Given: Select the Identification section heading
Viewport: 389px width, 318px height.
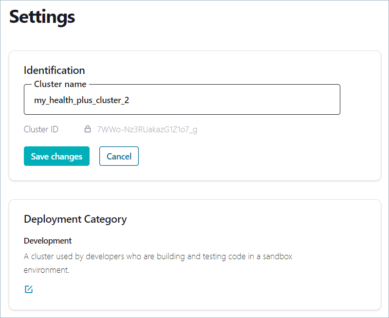Looking at the screenshot, I should pyautogui.click(x=54, y=70).
